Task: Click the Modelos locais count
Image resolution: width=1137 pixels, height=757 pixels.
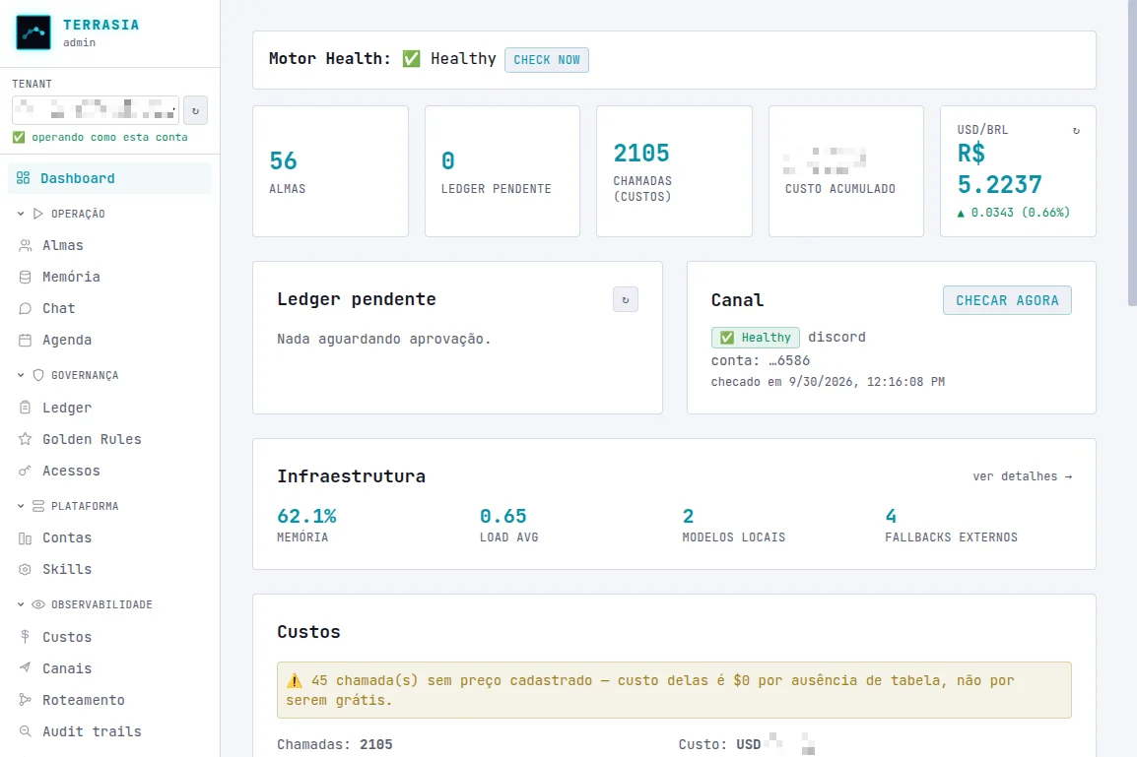Action: 688,517
